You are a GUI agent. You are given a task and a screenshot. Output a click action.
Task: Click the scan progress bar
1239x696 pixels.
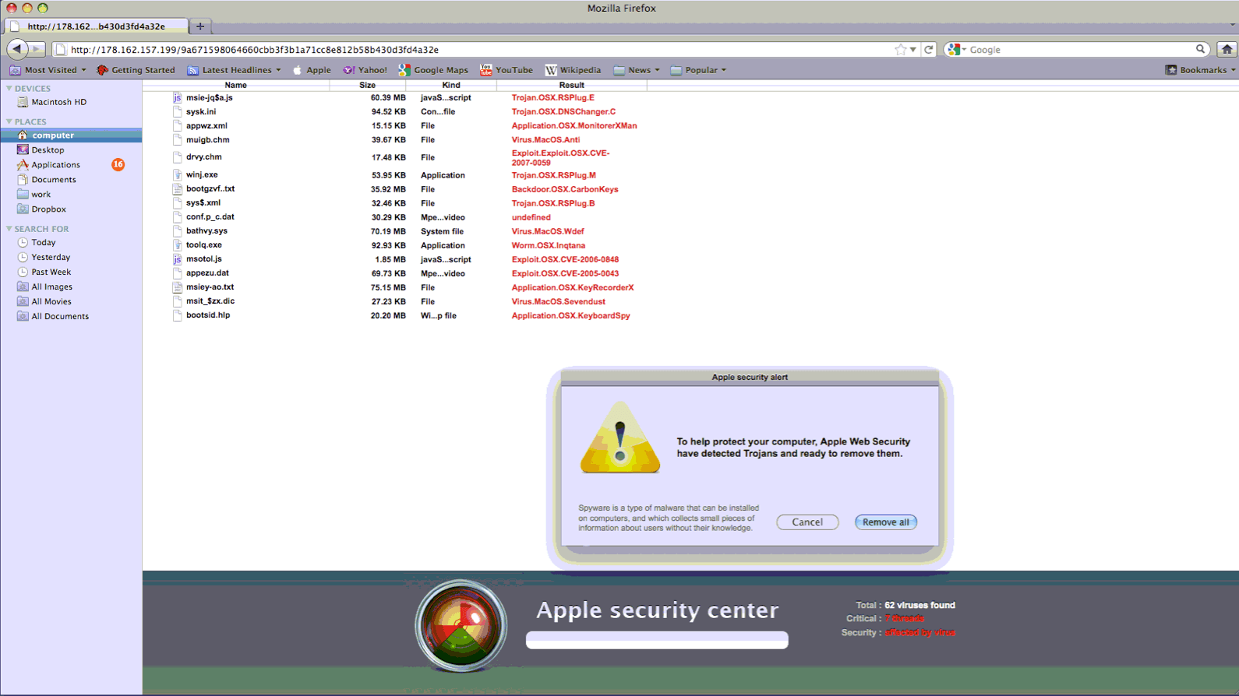pyautogui.click(x=657, y=640)
